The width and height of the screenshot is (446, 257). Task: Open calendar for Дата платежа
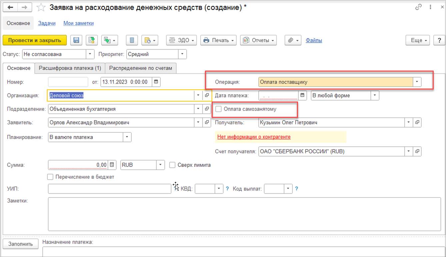(x=302, y=96)
